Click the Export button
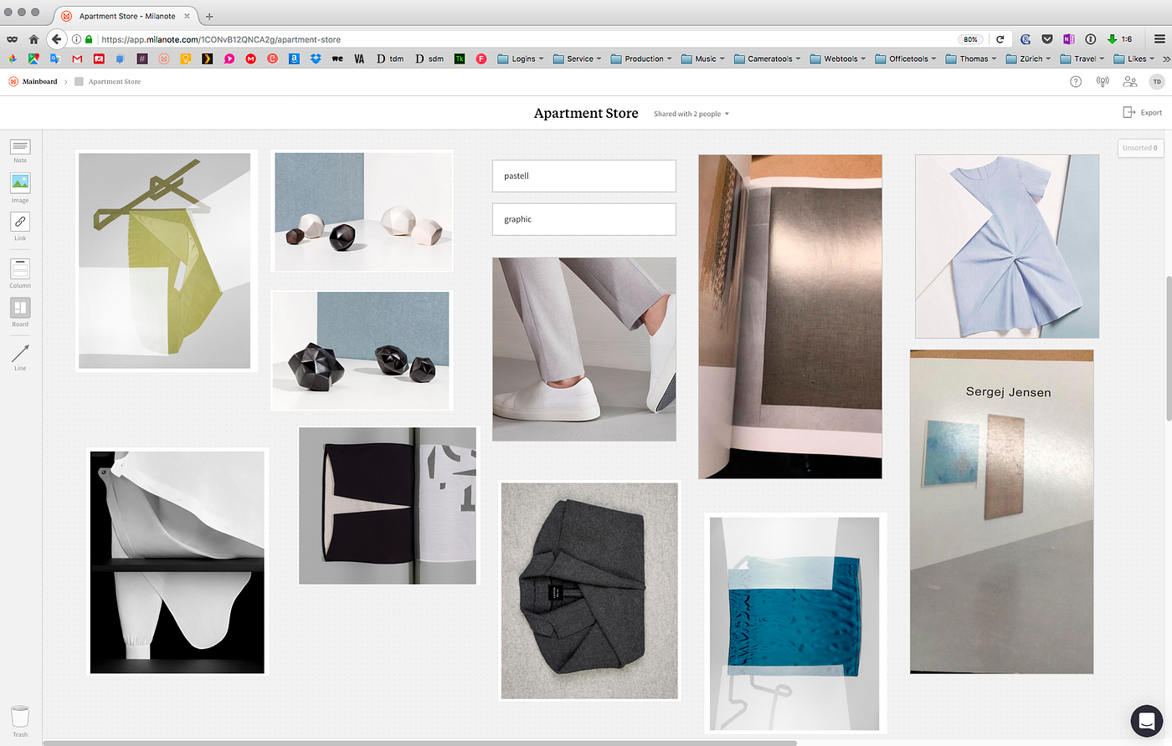Viewport: 1172px width, 746px height. pyautogui.click(x=1143, y=112)
